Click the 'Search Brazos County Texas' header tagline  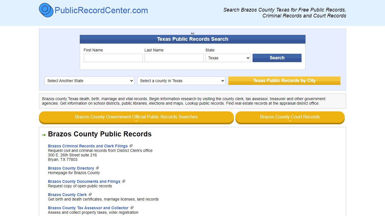tap(285, 13)
